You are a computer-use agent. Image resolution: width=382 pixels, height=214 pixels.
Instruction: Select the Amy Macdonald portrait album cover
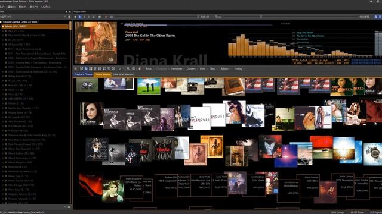[x=91, y=114]
